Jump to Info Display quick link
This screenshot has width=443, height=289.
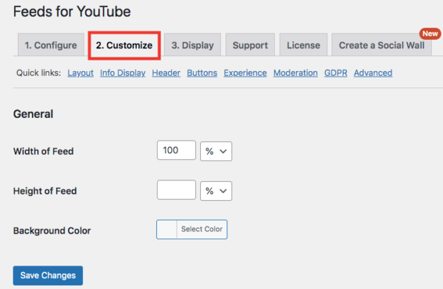coord(123,73)
